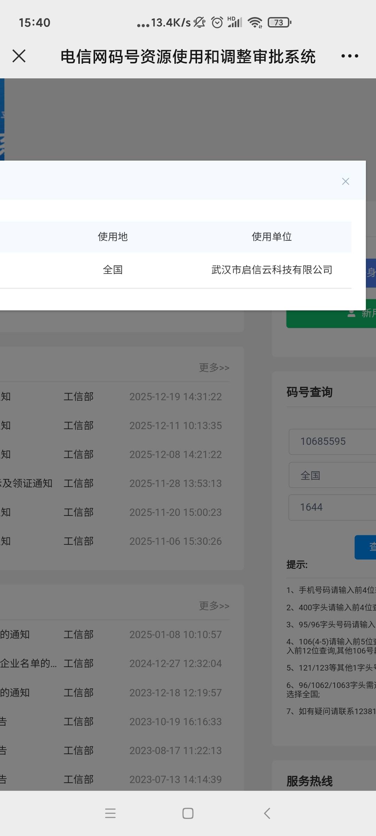The height and width of the screenshot is (836, 376).
Task: Open 更多>> link in the upper notices list
Action: tap(214, 367)
